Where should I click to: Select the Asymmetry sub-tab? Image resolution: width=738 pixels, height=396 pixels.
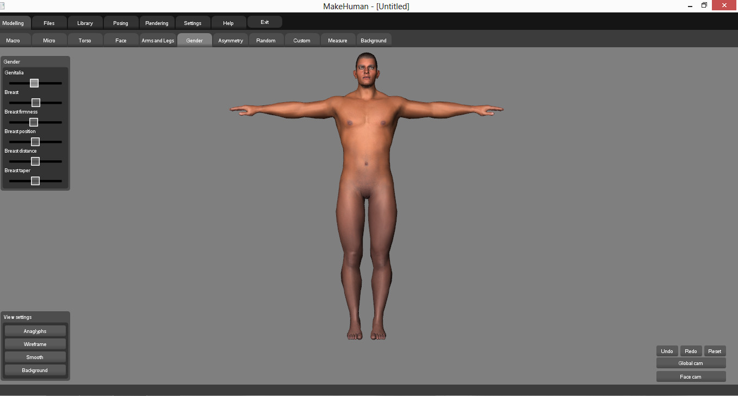coord(231,40)
